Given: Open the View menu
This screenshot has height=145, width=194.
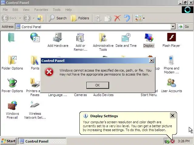Looking at the screenshot, I should [x=26, y=10].
